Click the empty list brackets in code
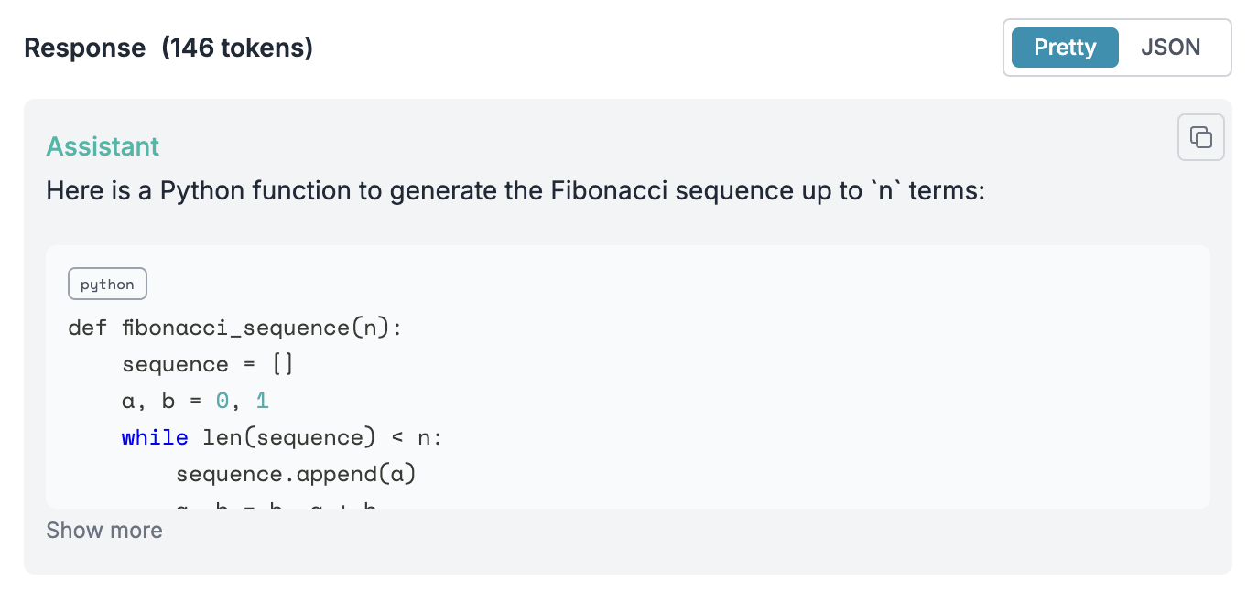This screenshot has height=602, width=1258. pyautogui.click(x=283, y=364)
